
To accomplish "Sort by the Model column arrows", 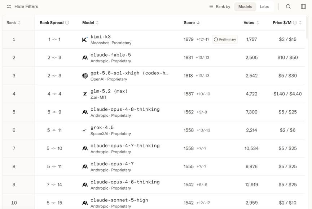I will point(97,23).
